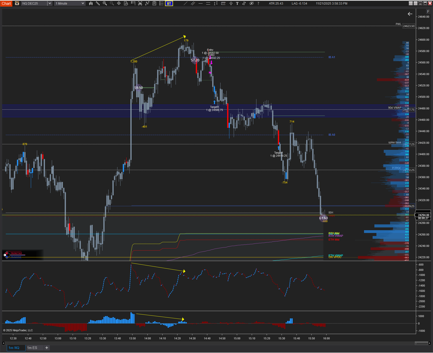Open the Data Series document icon
This screenshot has height=353, width=433.
(154, 3)
